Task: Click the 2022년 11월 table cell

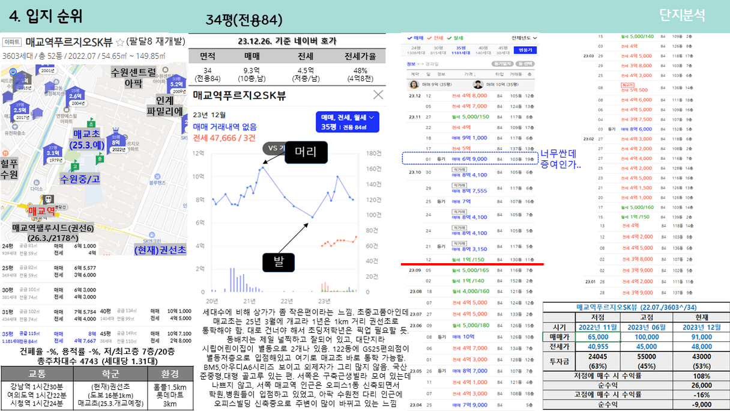Action: pyautogui.click(x=598, y=327)
